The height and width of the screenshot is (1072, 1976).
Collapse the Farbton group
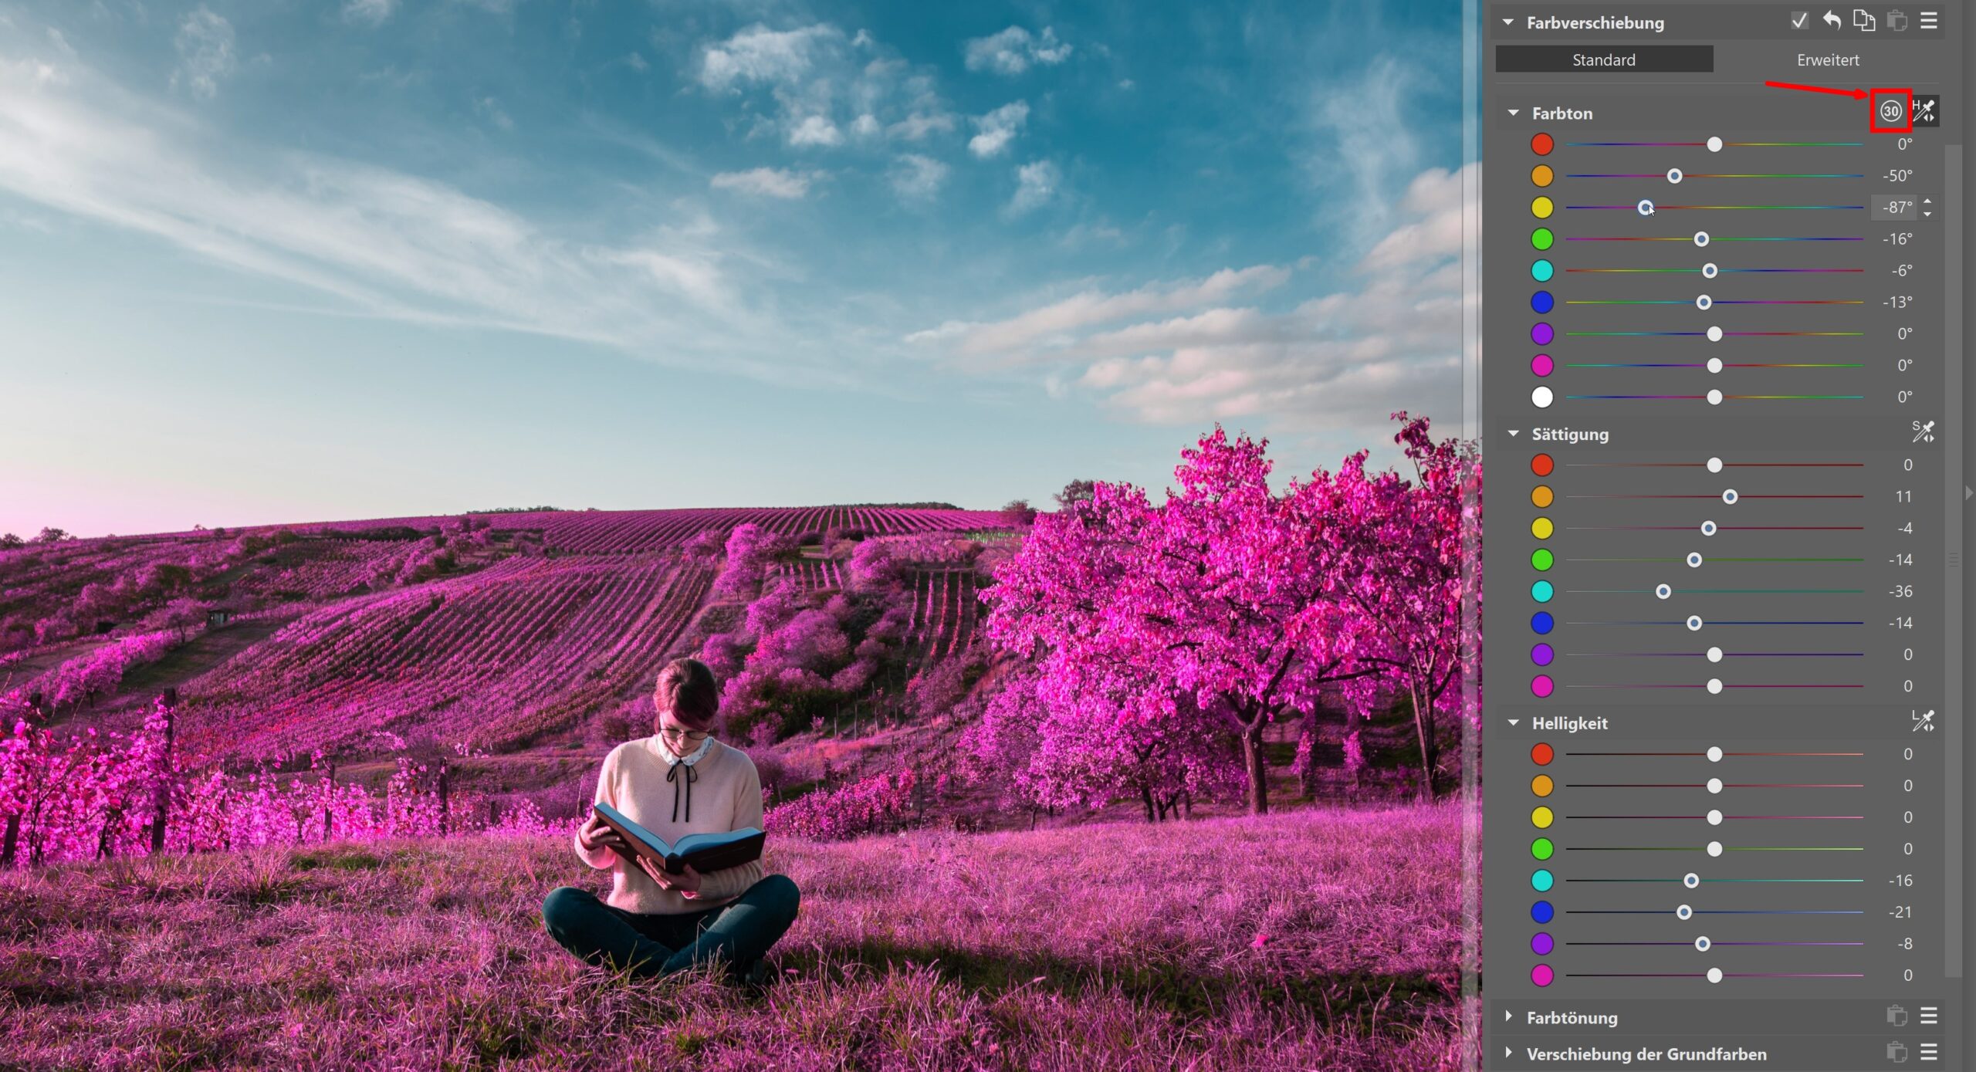(x=1513, y=113)
